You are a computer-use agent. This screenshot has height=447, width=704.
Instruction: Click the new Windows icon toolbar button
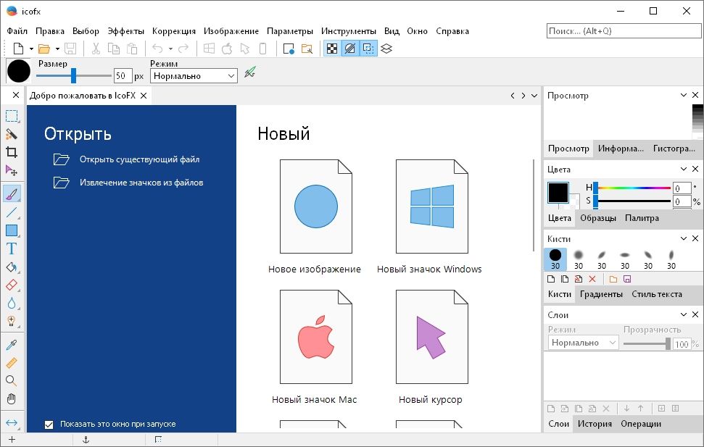(209, 49)
